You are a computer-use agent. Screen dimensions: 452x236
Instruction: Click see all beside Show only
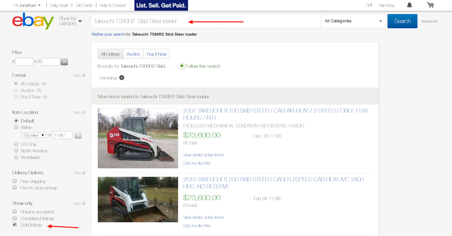(x=79, y=203)
